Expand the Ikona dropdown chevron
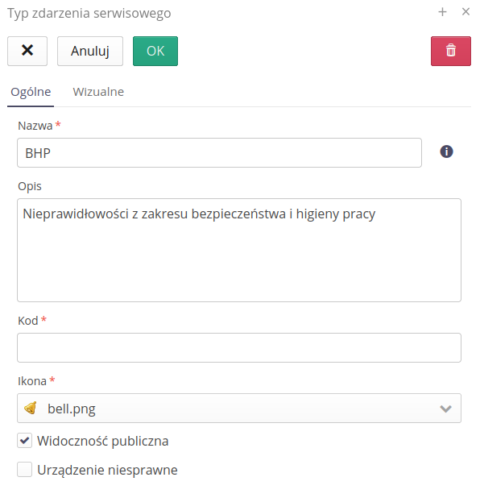 click(445, 409)
